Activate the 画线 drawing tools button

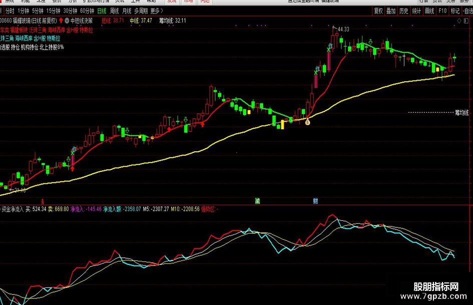point(429,11)
